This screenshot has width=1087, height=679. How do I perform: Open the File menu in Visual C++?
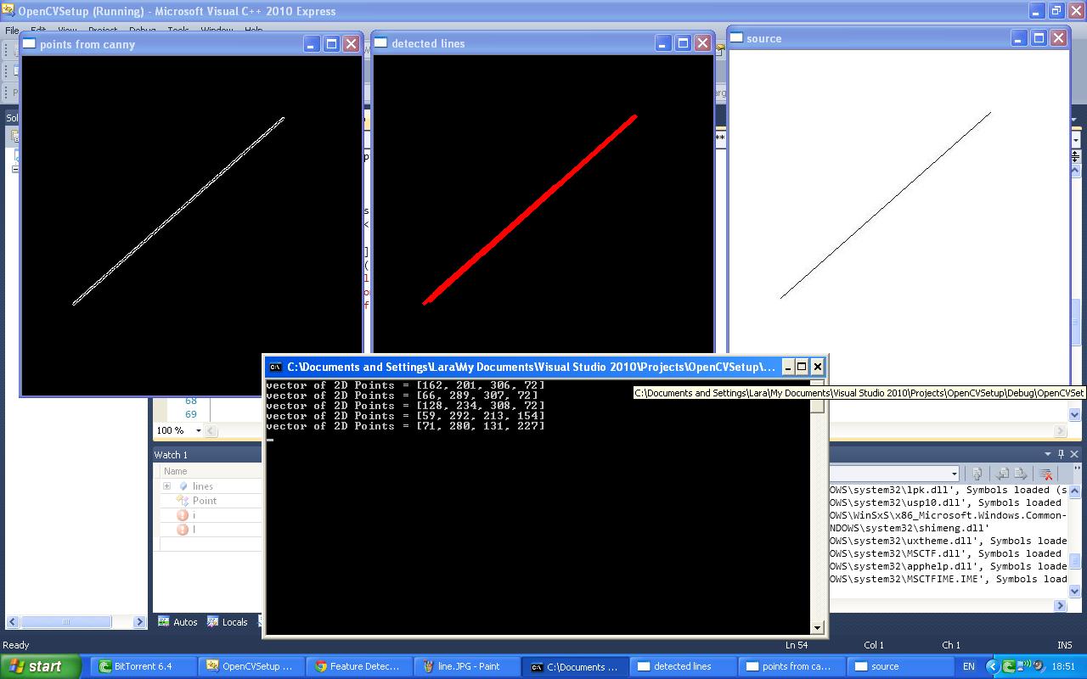pos(12,30)
